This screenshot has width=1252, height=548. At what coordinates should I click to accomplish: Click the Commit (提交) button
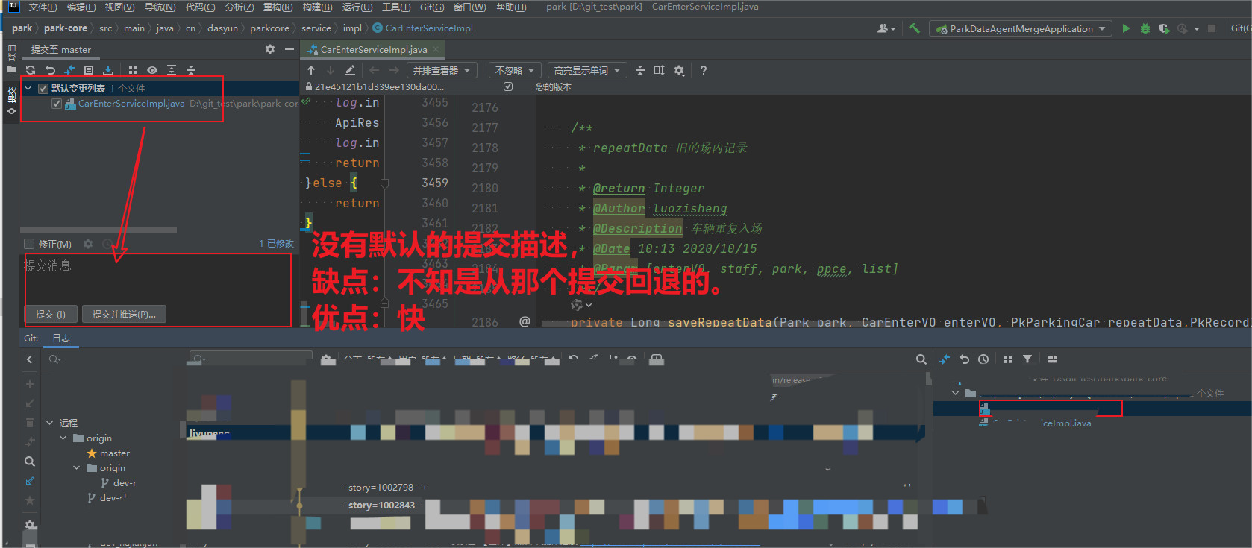point(51,315)
